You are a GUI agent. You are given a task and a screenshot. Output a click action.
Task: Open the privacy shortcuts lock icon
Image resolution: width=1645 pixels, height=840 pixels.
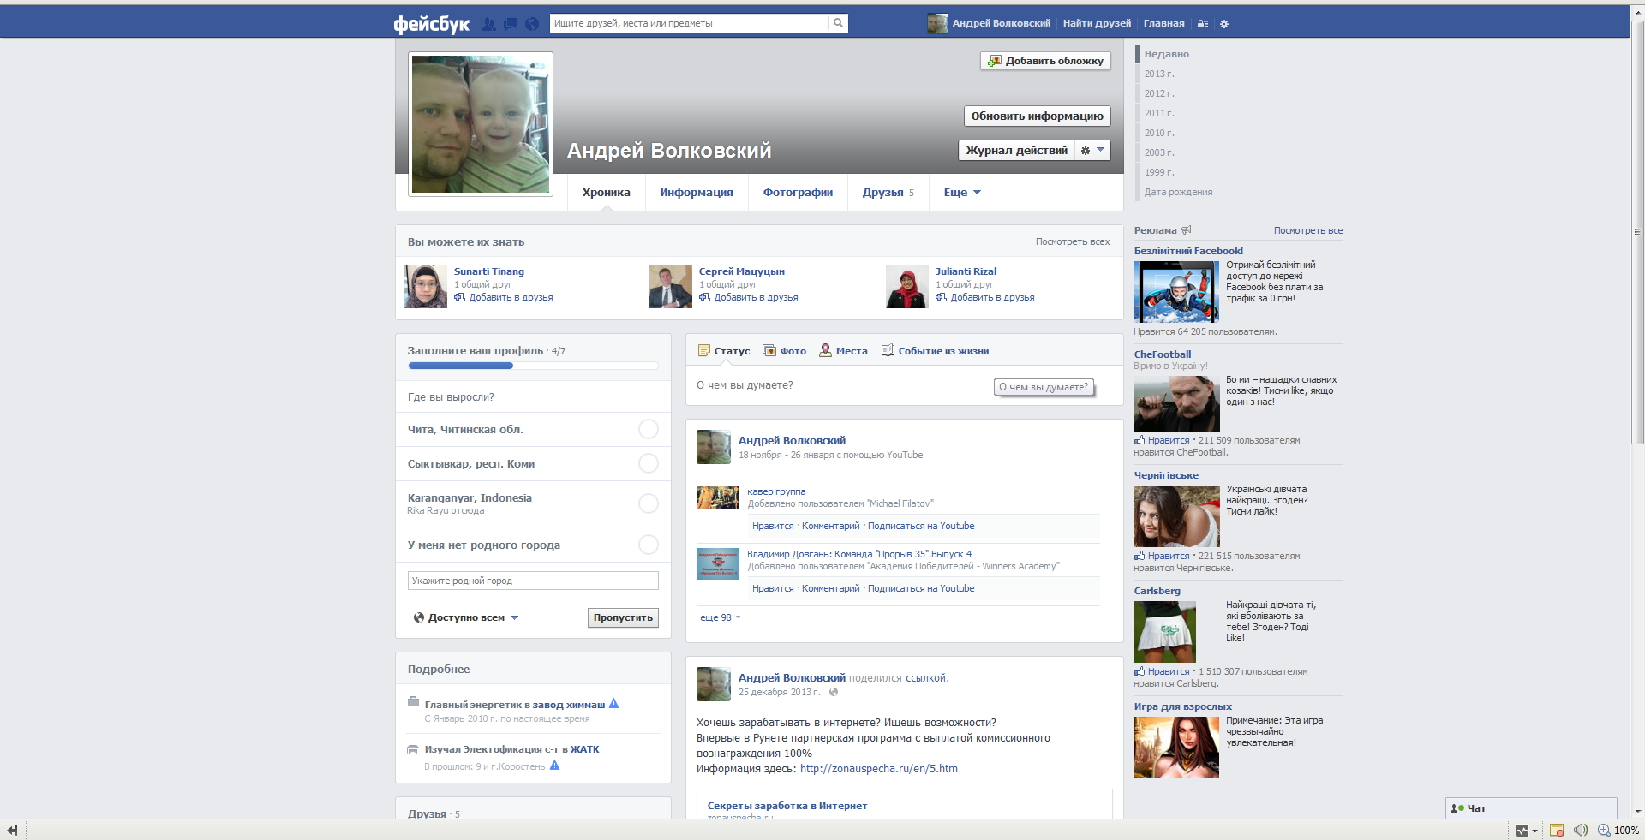pyautogui.click(x=1203, y=24)
